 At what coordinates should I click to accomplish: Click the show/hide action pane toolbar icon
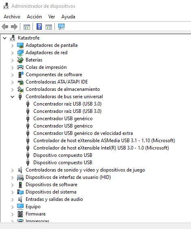coord(49,27)
